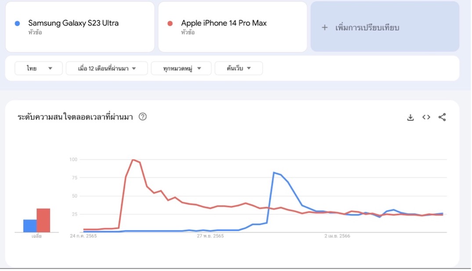472x271 pixels.
Task: Expand the ทุกหมวดหมู่ category dropdown
Action: pyautogui.click(x=181, y=69)
